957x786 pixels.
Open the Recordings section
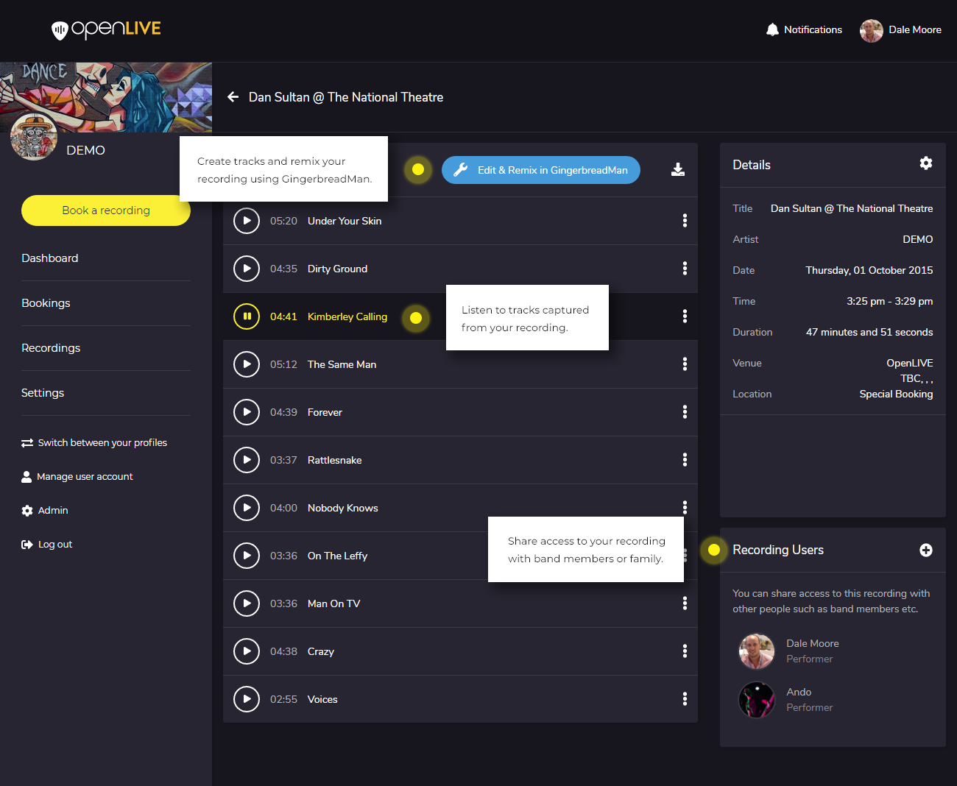click(x=51, y=347)
